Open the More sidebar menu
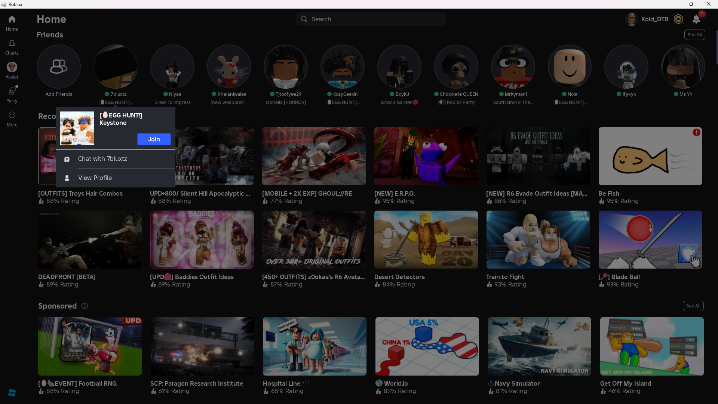Viewport: 718px width, 404px height. coord(12,115)
